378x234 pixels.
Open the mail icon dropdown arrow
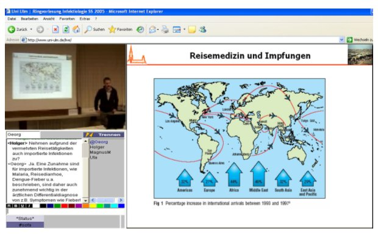pos(158,30)
